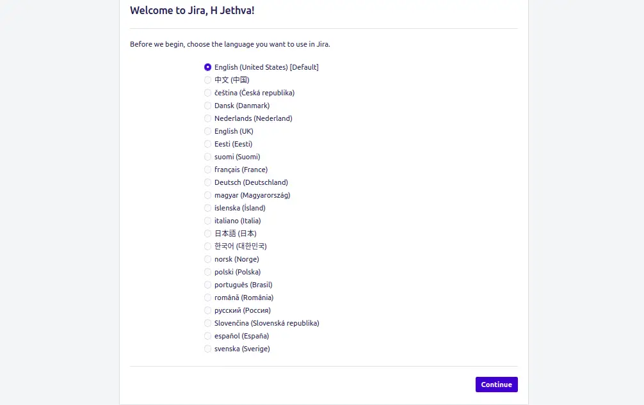
Task: Select français (France) language
Action: click(208, 170)
